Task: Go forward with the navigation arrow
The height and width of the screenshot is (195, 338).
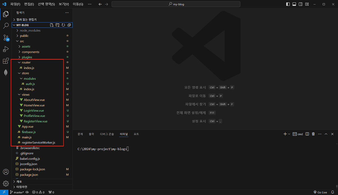Action: tap(106, 4)
